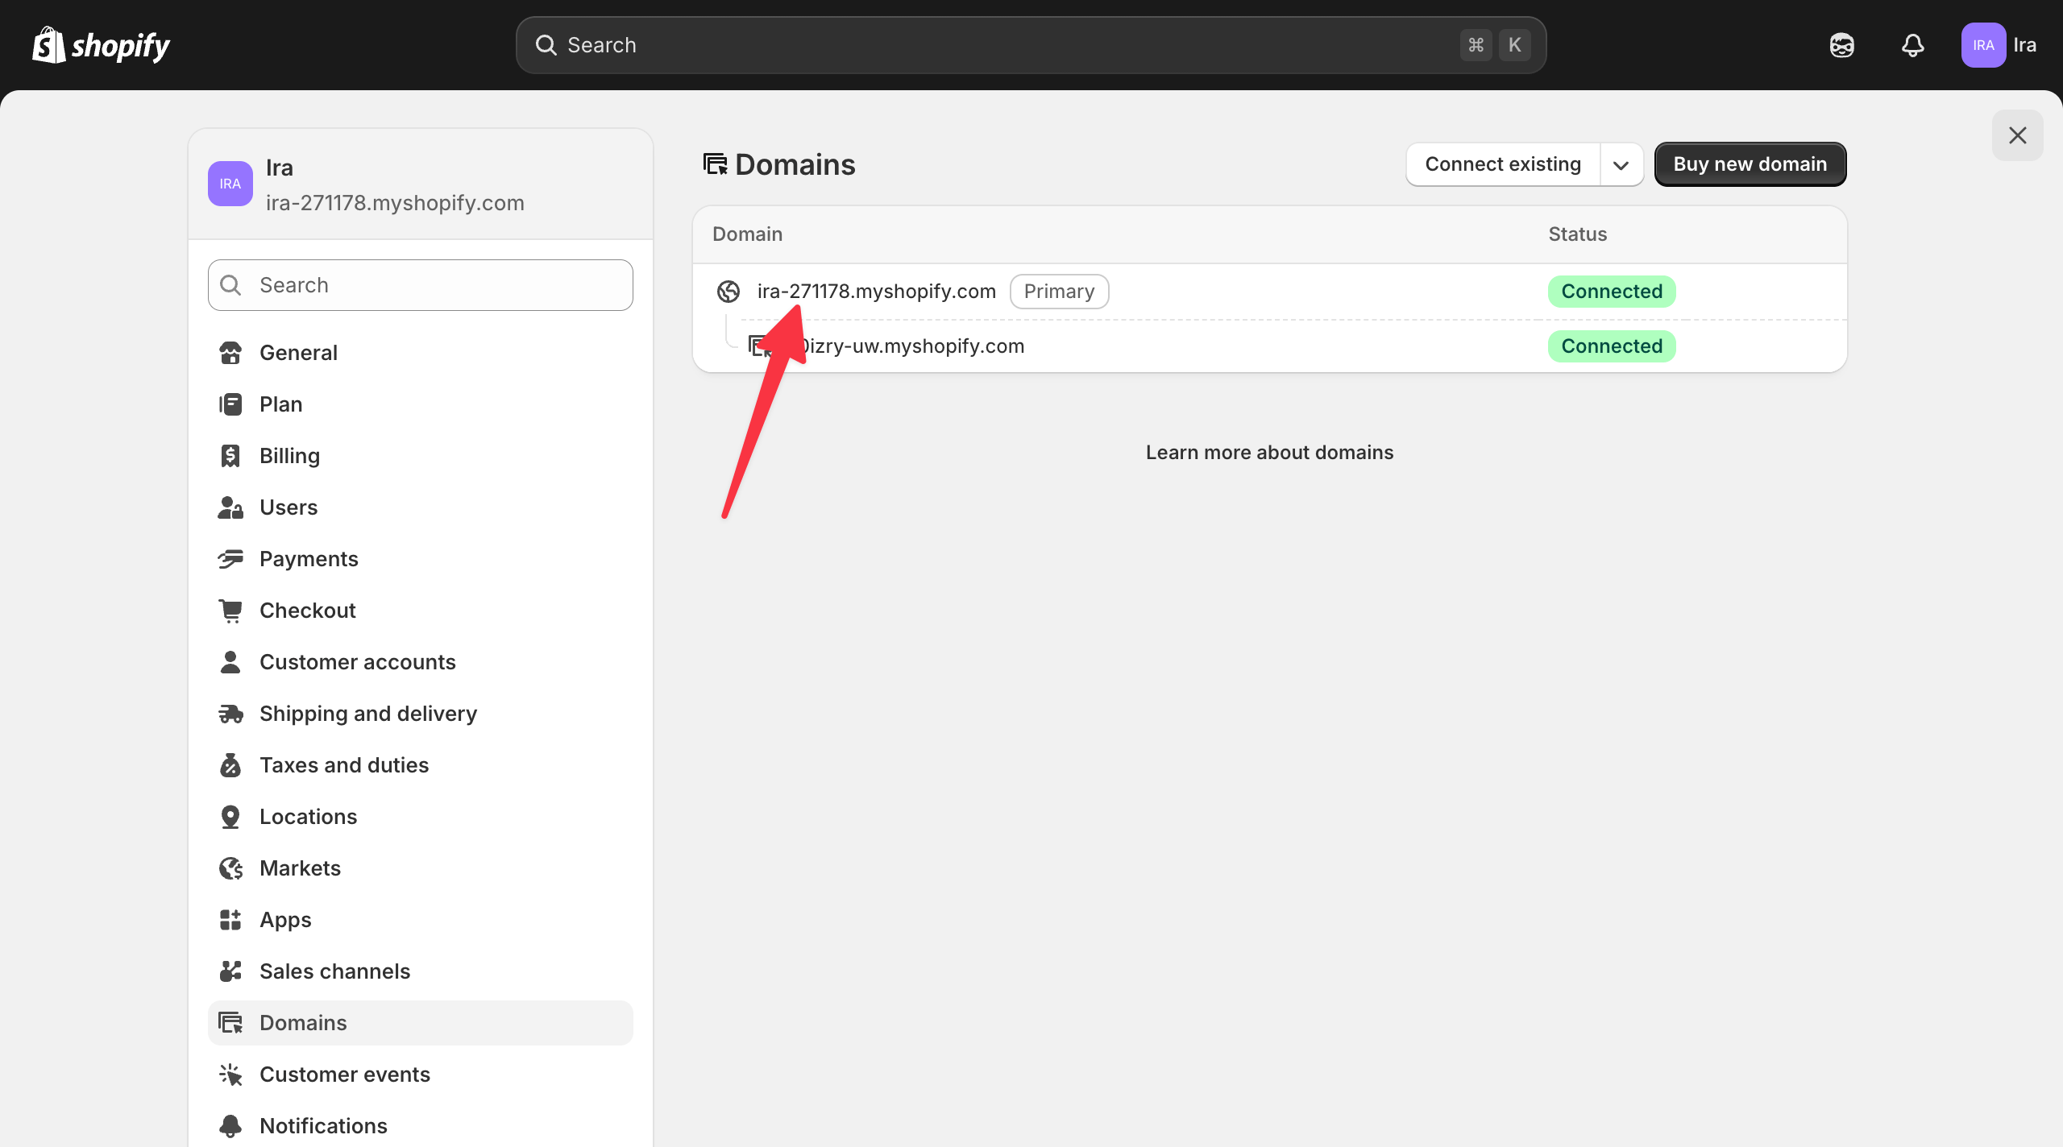Image resolution: width=2063 pixels, height=1147 pixels.
Task: Open Sales channels settings
Action: point(421,971)
